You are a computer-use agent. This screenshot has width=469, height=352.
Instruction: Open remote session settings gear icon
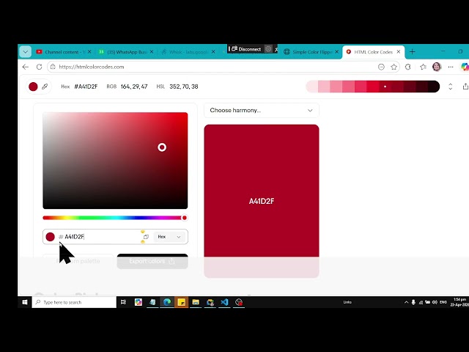[x=268, y=49]
